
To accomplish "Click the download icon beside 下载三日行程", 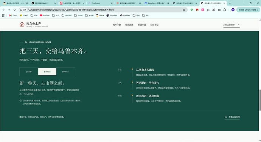I will (226, 117).
